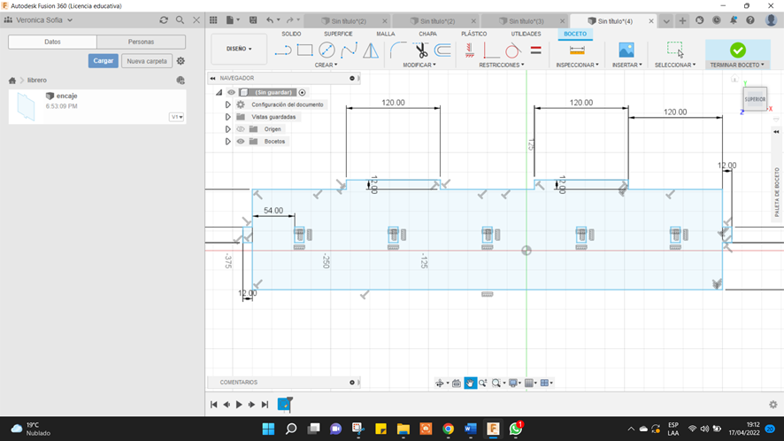Refresh the data panel
Screen dimensions: 784x441
pyautogui.click(x=164, y=20)
